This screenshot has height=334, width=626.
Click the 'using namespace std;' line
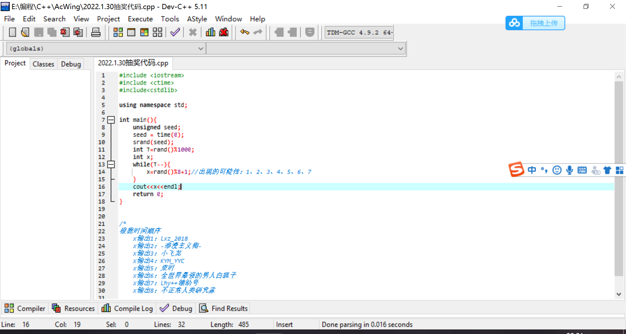(x=153, y=105)
